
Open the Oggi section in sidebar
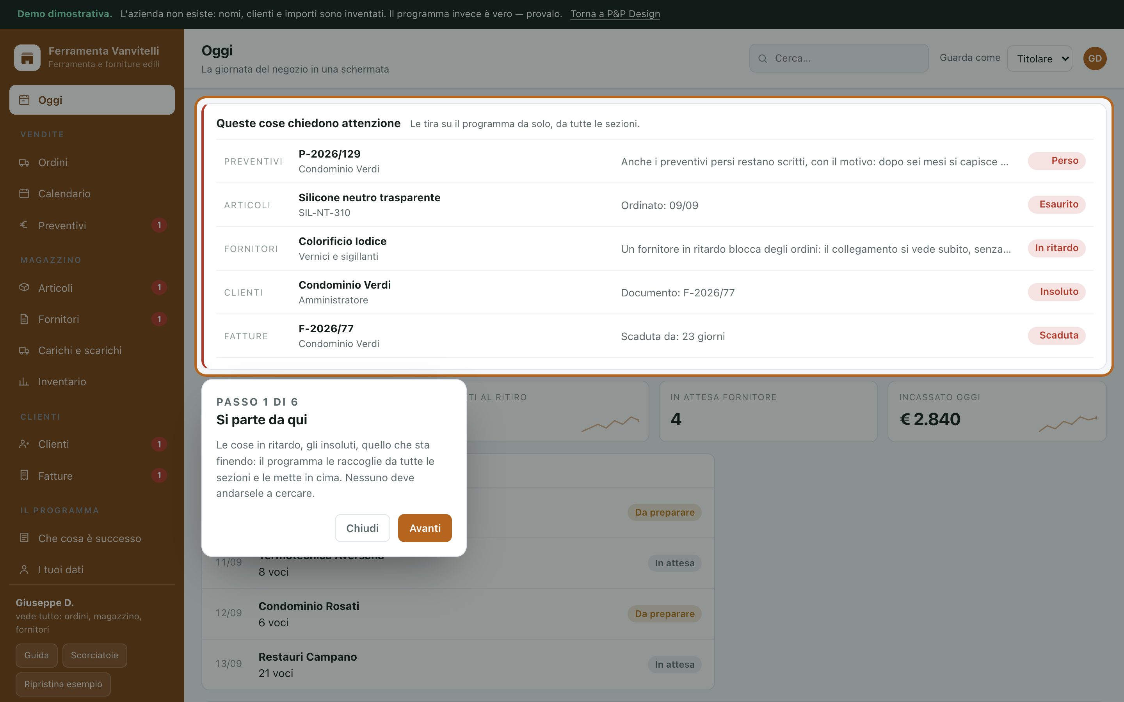click(92, 100)
